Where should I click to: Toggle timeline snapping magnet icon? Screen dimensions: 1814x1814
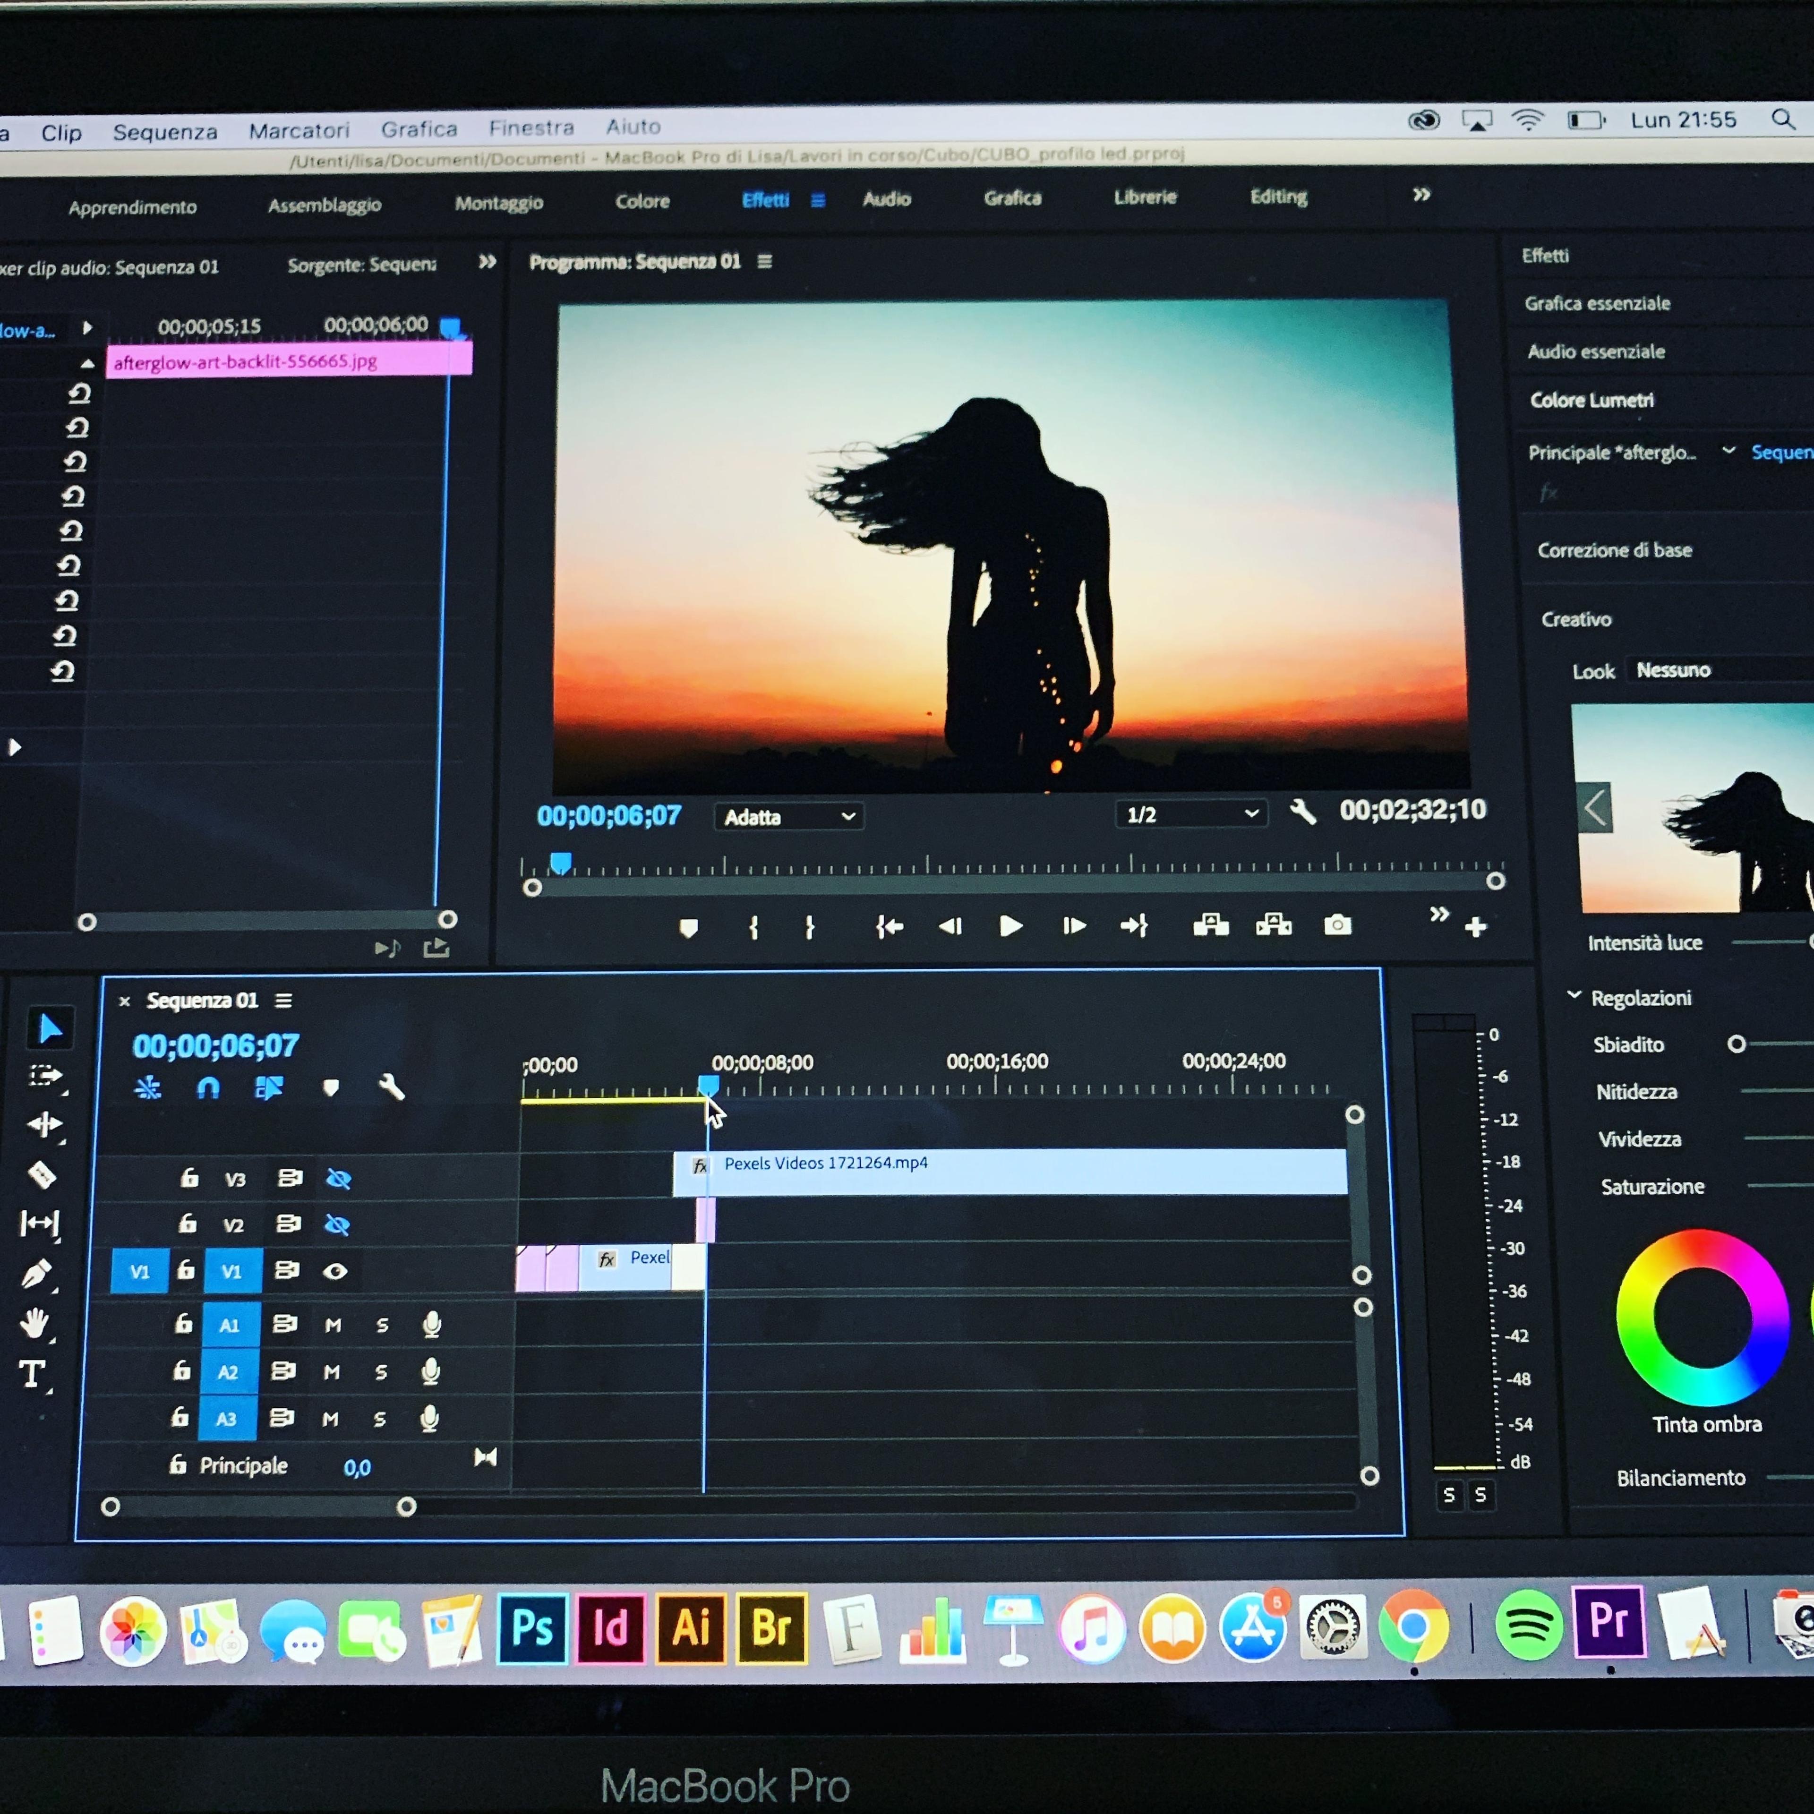[x=207, y=1087]
